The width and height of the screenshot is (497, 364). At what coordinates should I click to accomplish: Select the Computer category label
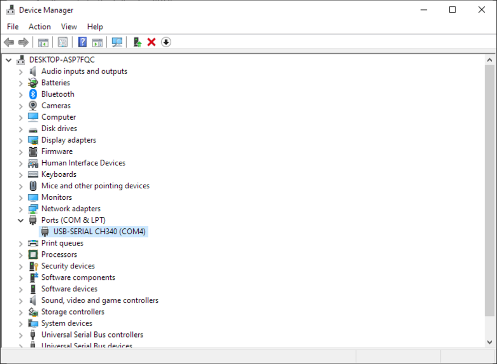click(59, 117)
